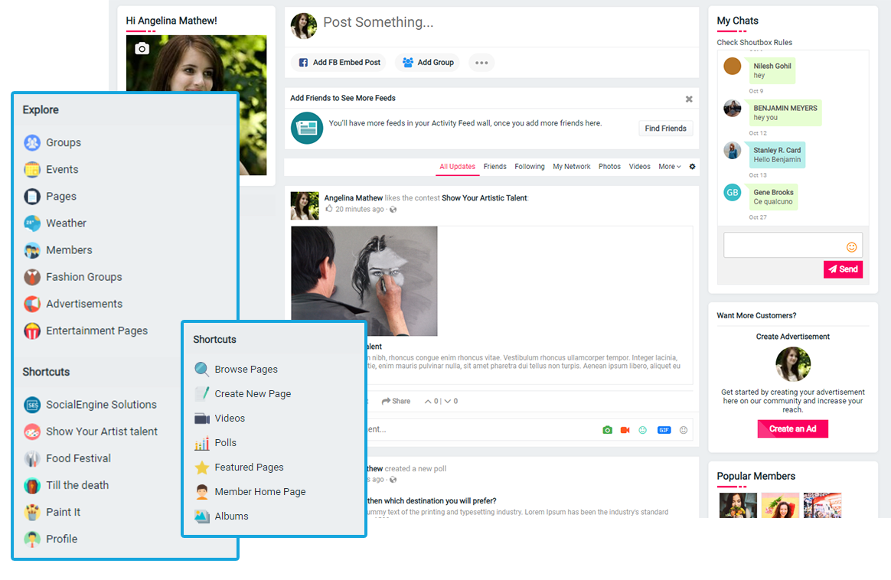Viewport: 891px width, 580px height.
Task: Switch to the Friends feed tab
Action: point(494,167)
